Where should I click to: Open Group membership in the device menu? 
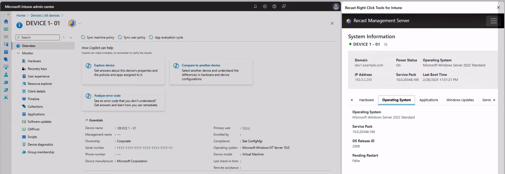[x=41, y=152]
